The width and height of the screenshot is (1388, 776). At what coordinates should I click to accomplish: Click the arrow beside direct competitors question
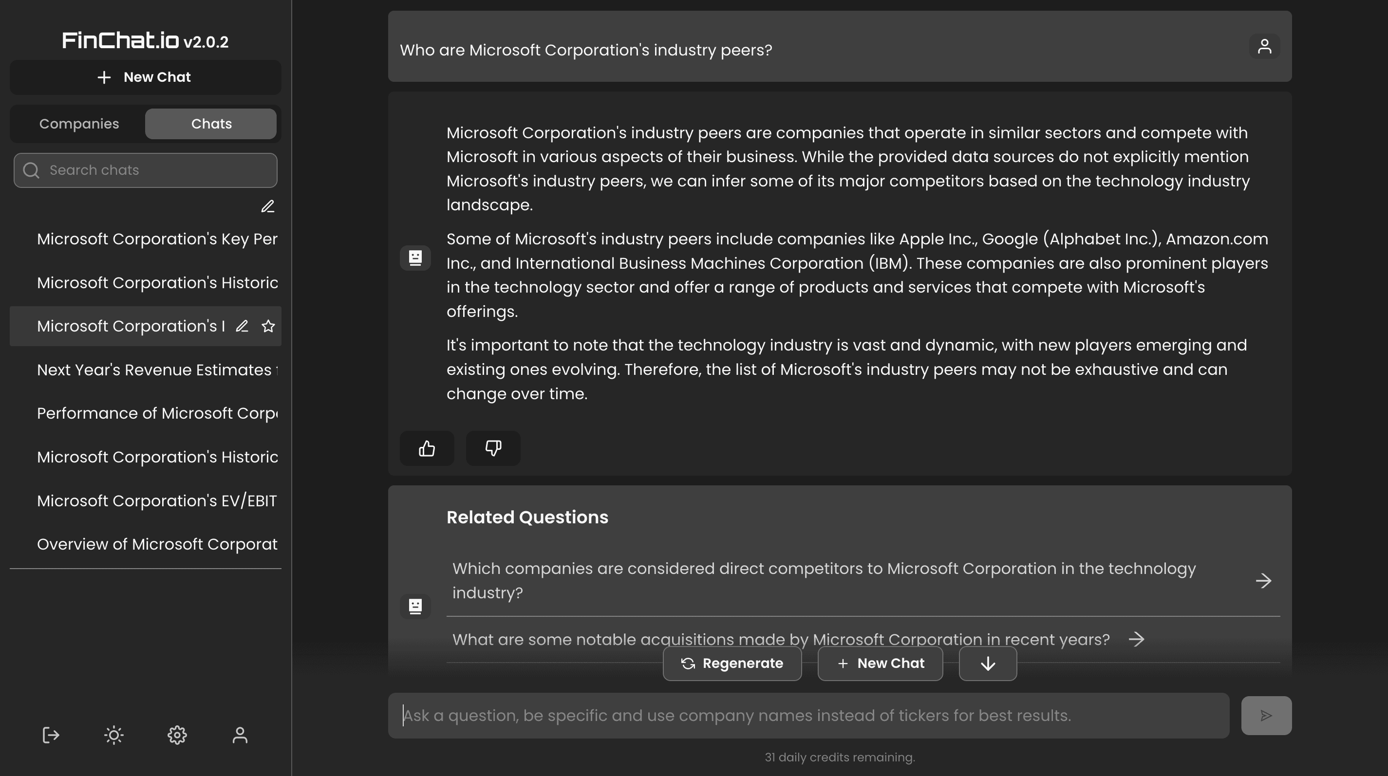pyautogui.click(x=1263, y=580)
